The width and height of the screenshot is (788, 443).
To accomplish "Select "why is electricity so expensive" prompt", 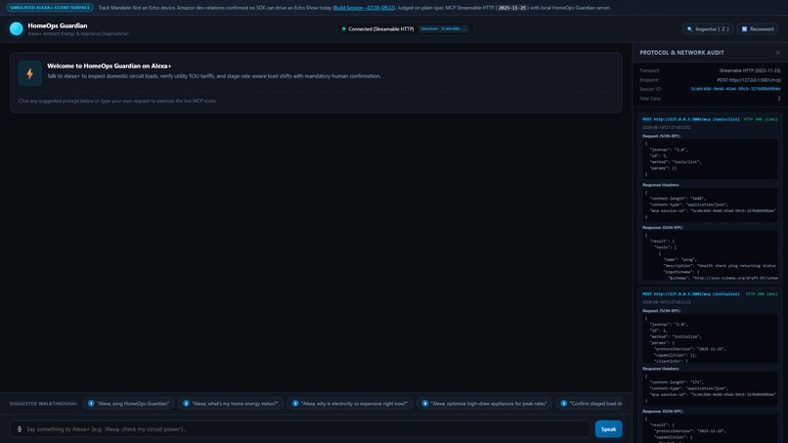I will [x=350, y=403].
